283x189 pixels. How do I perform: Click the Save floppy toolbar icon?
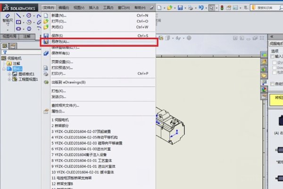tap(180, 8)
